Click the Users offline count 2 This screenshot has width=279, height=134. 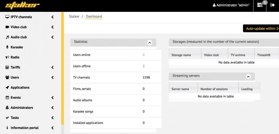pyautogui.click(x=144, y=66)
